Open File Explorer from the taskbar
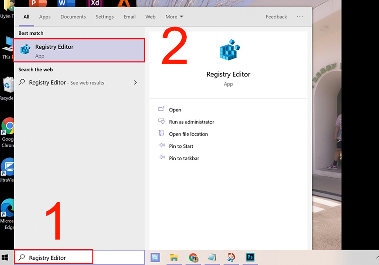The width and height of the screenshot is (379, 265). (x=174, y=257)
